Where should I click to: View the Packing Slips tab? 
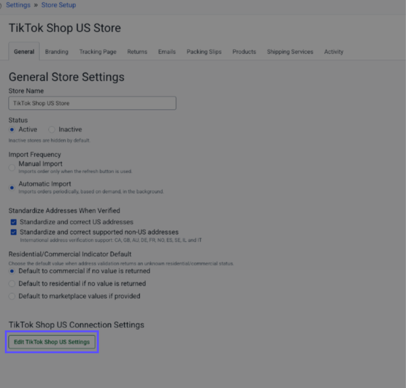click(x=204, y=52)
